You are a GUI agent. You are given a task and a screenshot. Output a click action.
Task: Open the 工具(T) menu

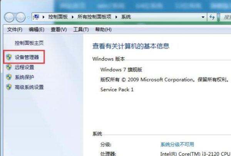(81, 30)
